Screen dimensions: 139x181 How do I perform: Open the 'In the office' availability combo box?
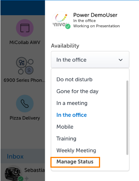point(90,60)
